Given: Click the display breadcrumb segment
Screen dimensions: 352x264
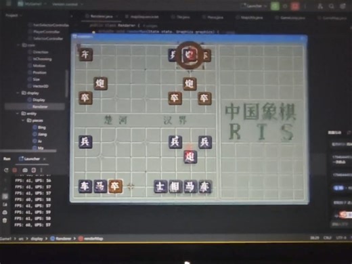Looking at the screenshot, I should click(37, 239).
